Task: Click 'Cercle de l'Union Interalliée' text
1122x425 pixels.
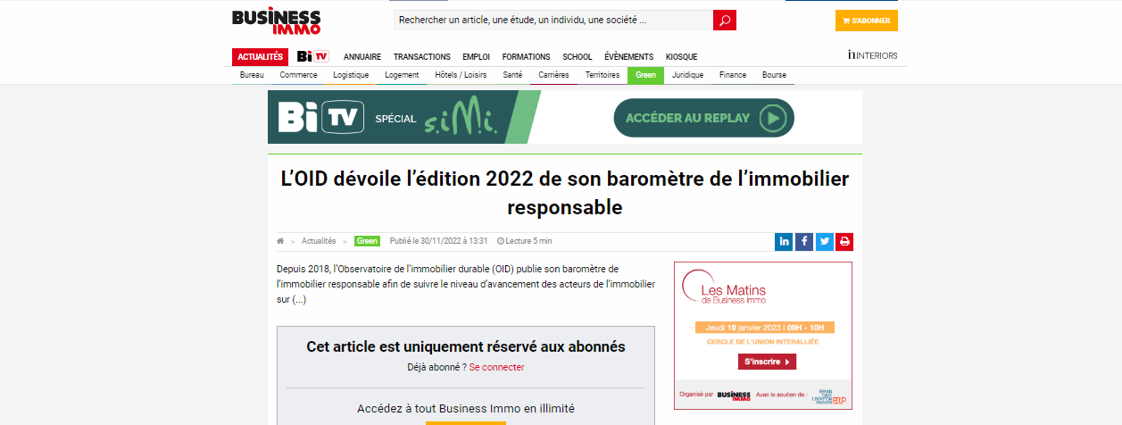Action: tap(762, 341)
